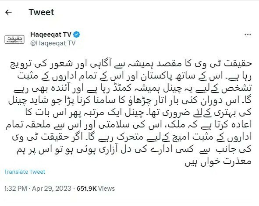
Task: Click the Haqeeqat TV display name
Action: coord(51,34)
